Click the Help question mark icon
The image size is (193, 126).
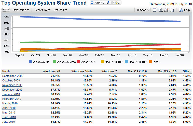tap(181, 10)
